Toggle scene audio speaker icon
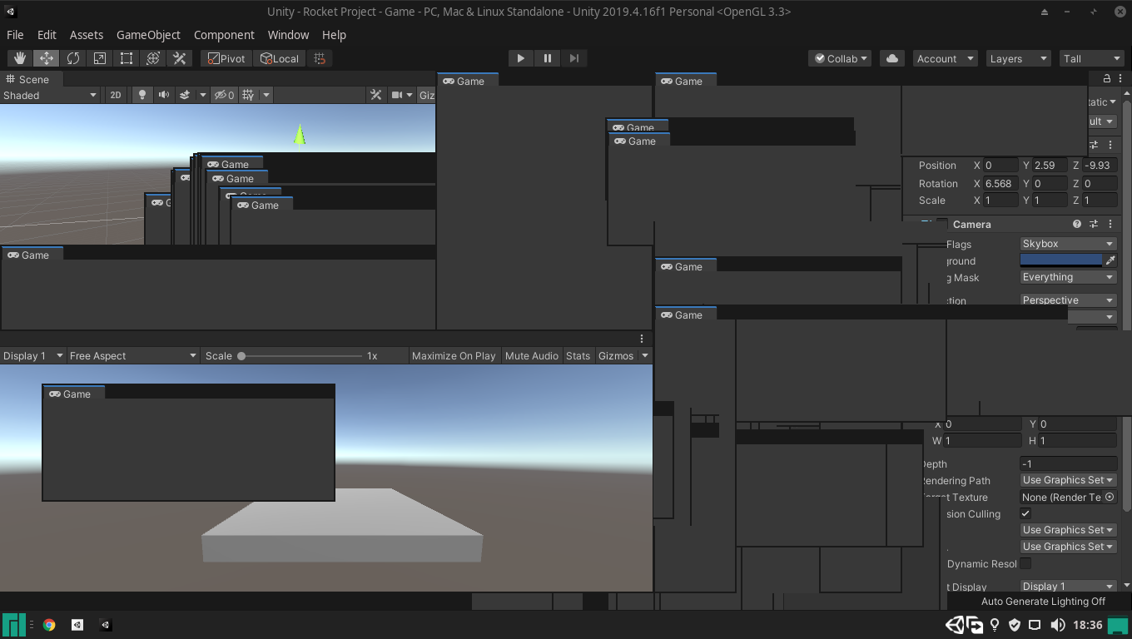The image size is (1132, 639). tap(164, 95)
